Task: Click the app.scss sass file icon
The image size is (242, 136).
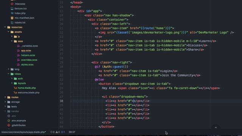Action: coord(19,51)
